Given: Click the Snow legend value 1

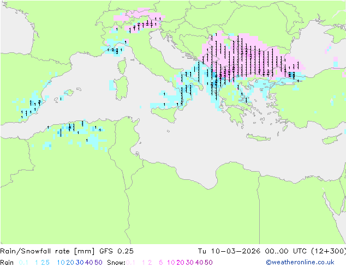Looking at the screenshot, I should pos(144,263).
